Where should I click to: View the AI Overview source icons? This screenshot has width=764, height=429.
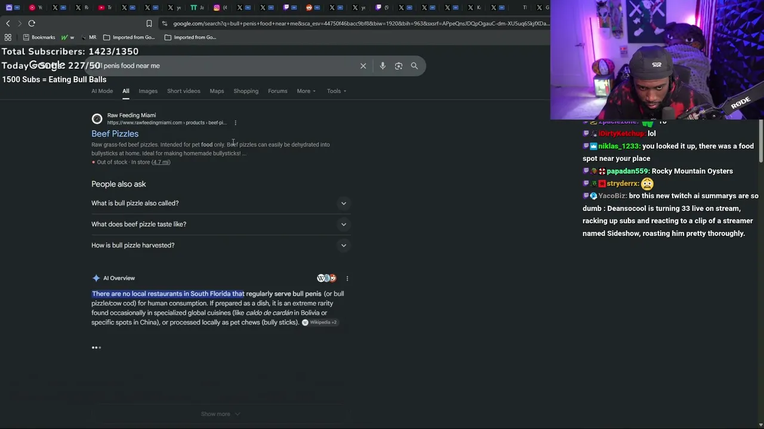326,278
